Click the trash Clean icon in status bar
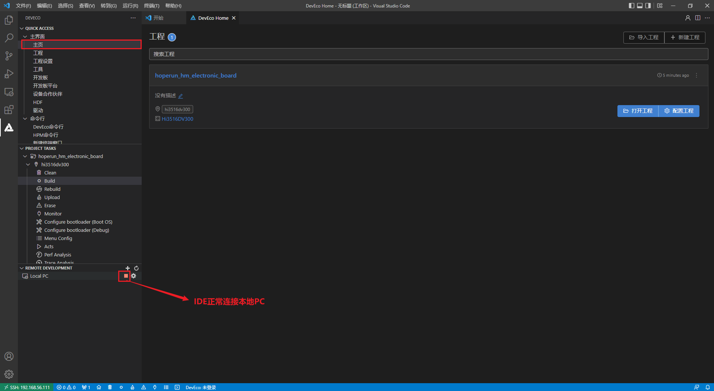The height and width of the screenshot is (391, 714). [110, 387]
